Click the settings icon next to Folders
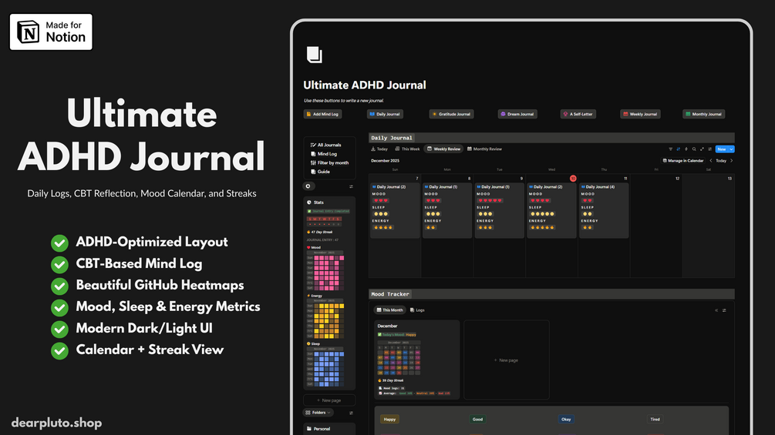The image size is (775, 435). (352, 413)
